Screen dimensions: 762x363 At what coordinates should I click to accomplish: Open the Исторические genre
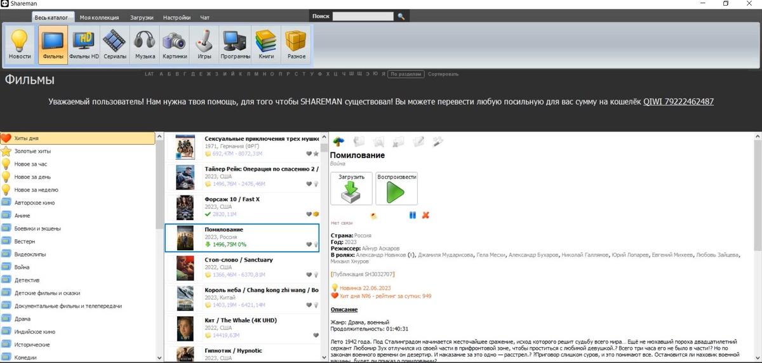pos(77,345)
